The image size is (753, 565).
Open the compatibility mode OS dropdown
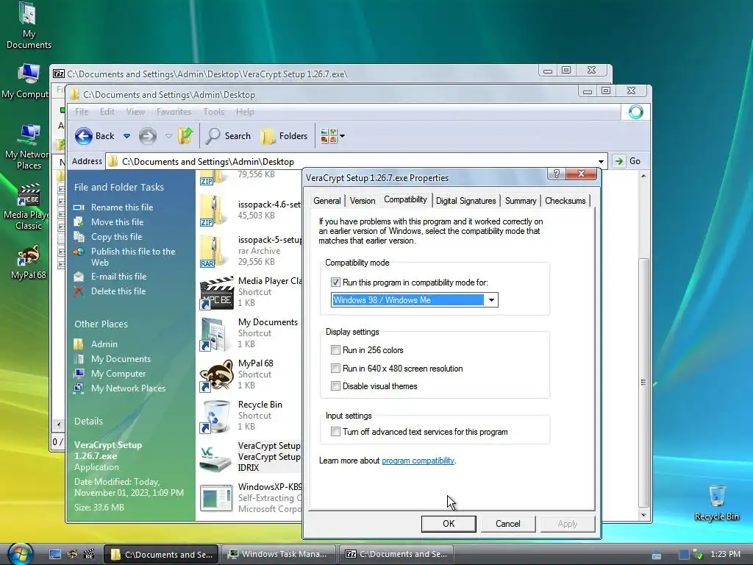coord(491,300)
